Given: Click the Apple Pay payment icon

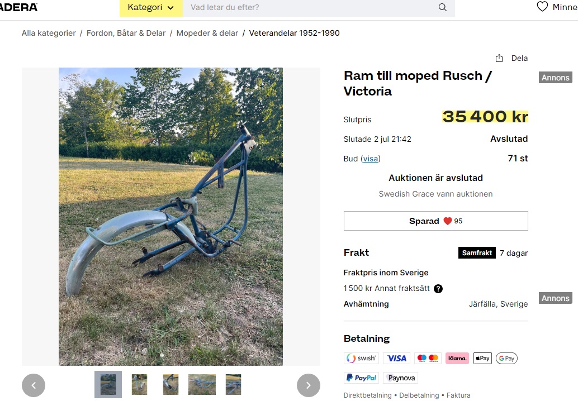Looking at the screenshot, I should pos(482,359).
